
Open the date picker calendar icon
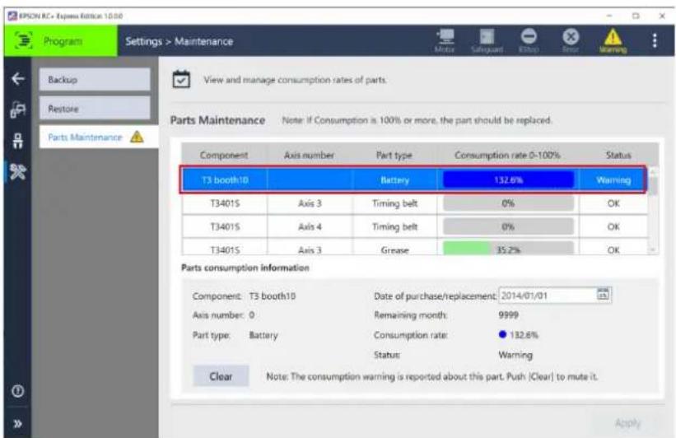603,295
